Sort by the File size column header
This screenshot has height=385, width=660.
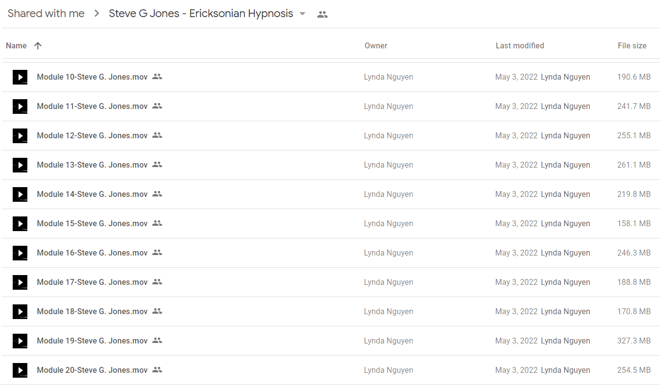(x=632, y=45)
